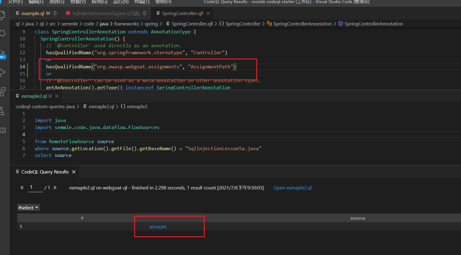Click the spring breadcrumb segment
This screenshot has width=461, height=255.
pyautogui.click(x=151, y=24)
